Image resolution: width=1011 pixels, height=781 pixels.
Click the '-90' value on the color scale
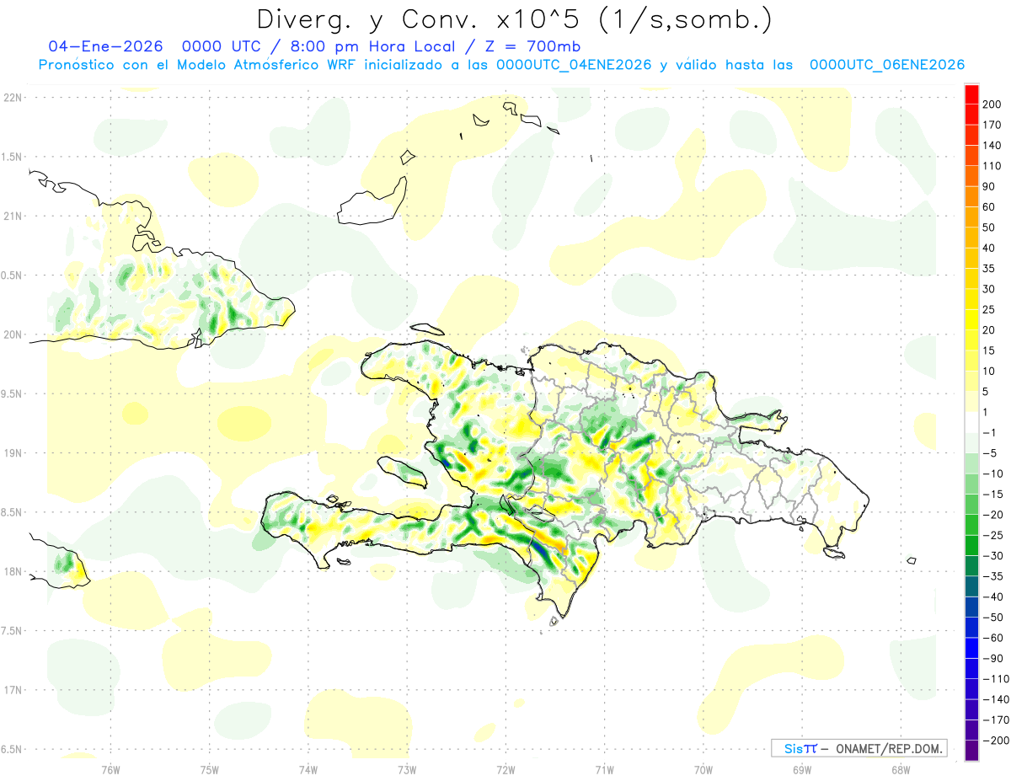[x=992, y=658]
